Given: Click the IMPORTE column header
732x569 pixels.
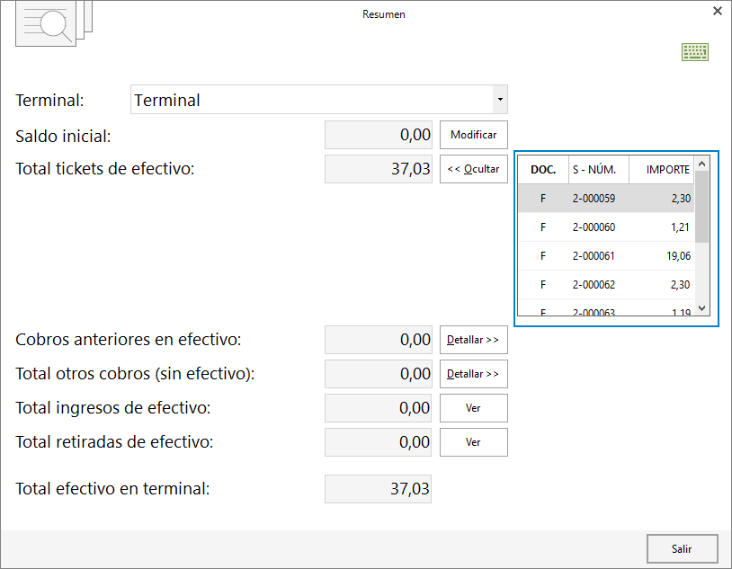Looking at the screenshot, I should [662, 169].
